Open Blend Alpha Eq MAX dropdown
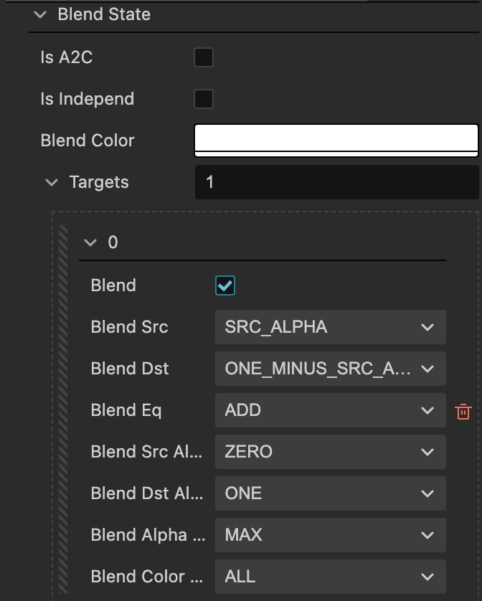Image resolution: width=482 pixels, height=601 pixels. point(330,535)
